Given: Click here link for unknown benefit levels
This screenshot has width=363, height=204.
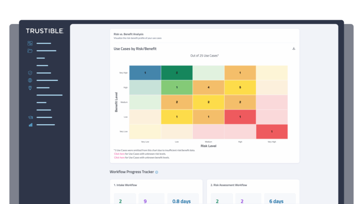Looking at the screenshot, I should pyautogui.click(x=119, y=158).
